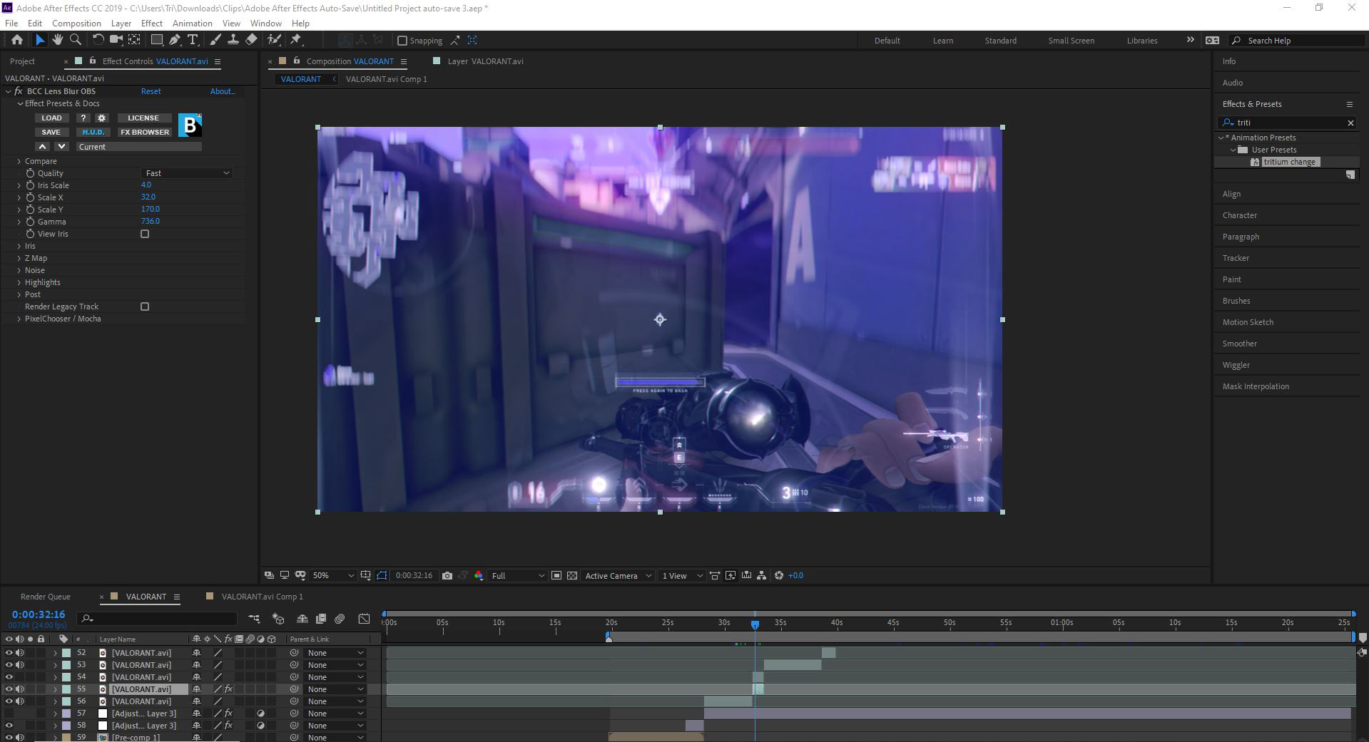Screen dimensions: 1369x742
Task: Open the 1 View layout dropdown
Action: click(x=682, y=576)
